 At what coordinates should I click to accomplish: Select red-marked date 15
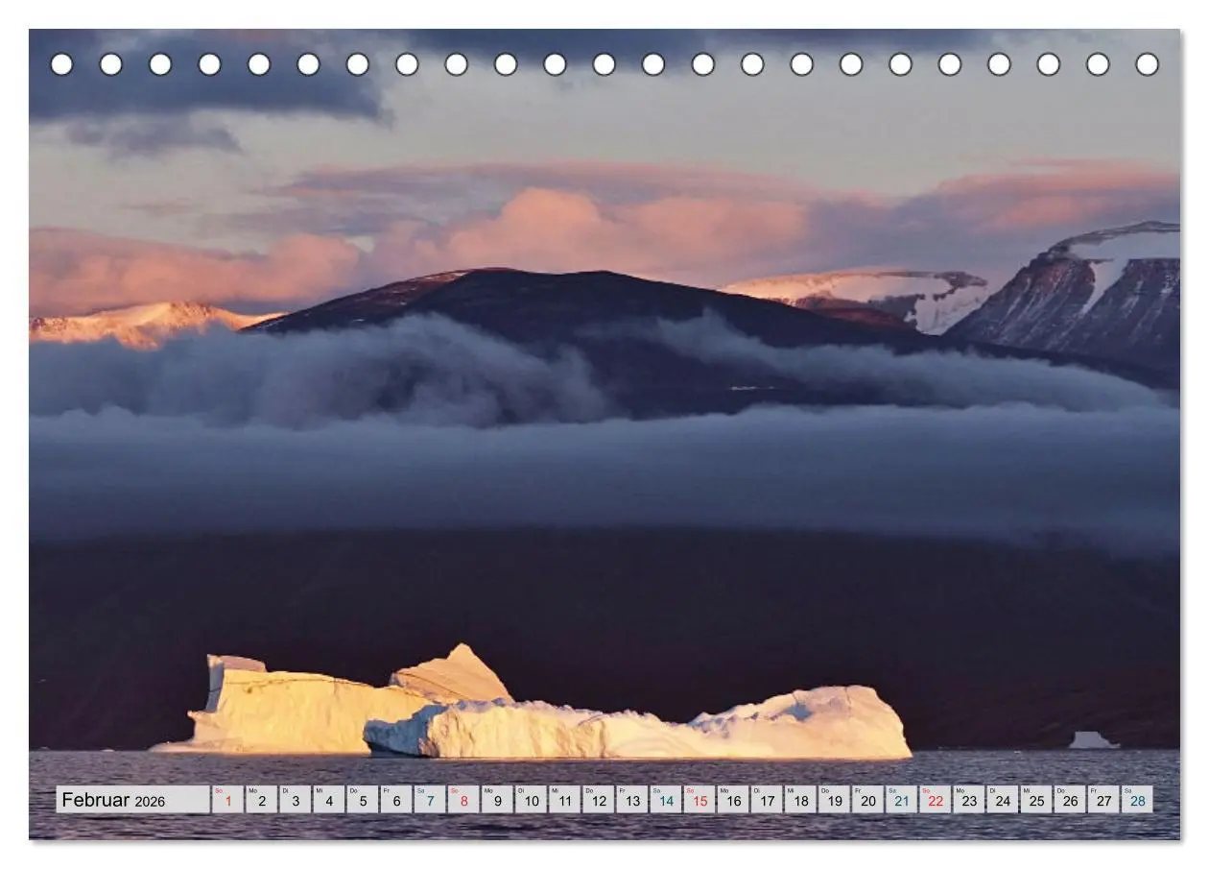click(699, 800)
